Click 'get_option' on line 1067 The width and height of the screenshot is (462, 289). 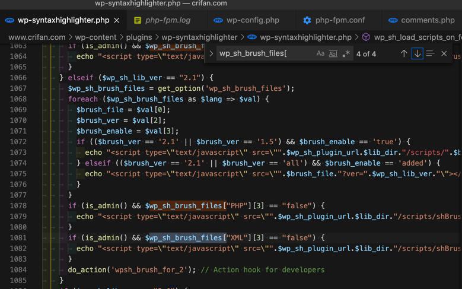click(x=179, y=88)
